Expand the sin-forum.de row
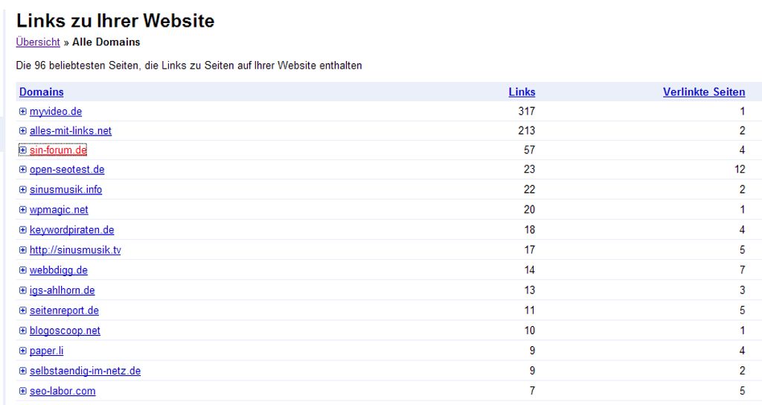Screen dimensions: 762x405 pyautogui.click(x=23, y=150)
